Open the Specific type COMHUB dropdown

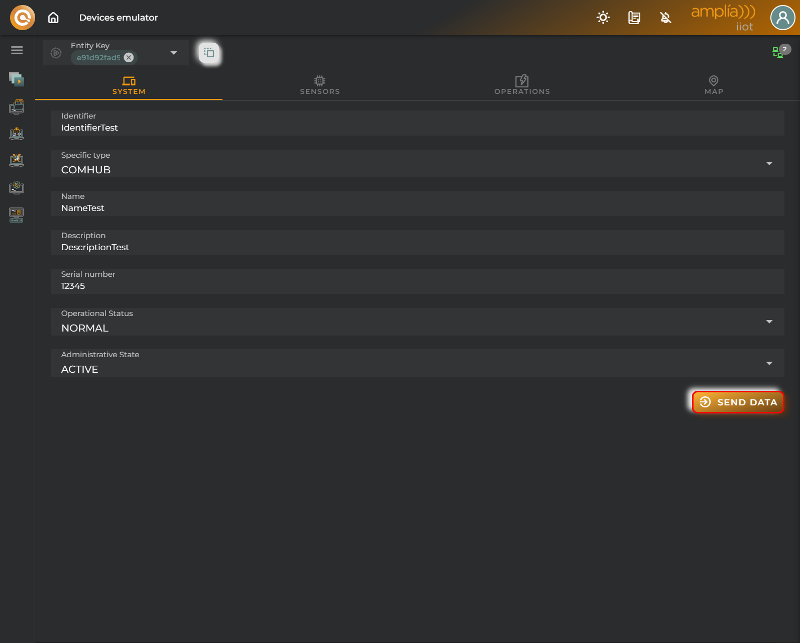(418, 163)
